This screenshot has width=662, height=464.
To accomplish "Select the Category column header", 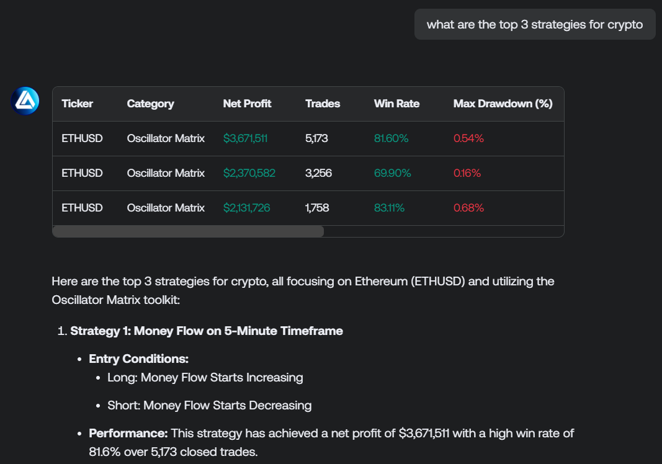I will [150, 104].
